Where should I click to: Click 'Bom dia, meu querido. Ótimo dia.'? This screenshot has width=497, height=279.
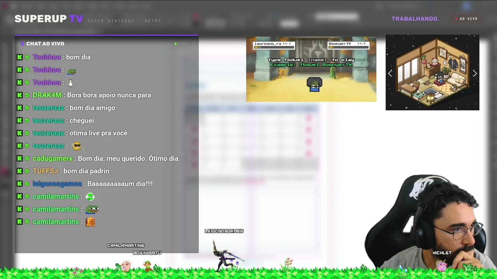pos(129,158)
